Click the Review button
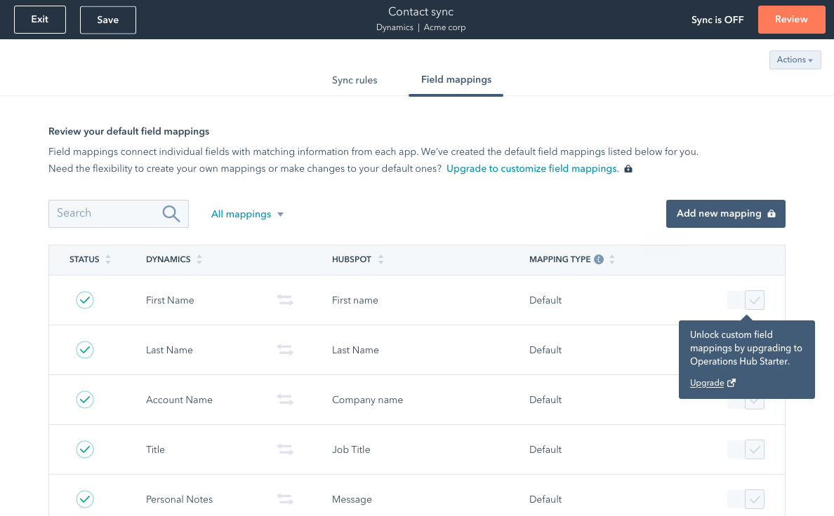Viewport: 834px width, 516px height. point(791,20)
